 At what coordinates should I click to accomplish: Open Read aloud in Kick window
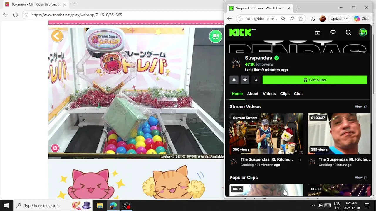292,19
